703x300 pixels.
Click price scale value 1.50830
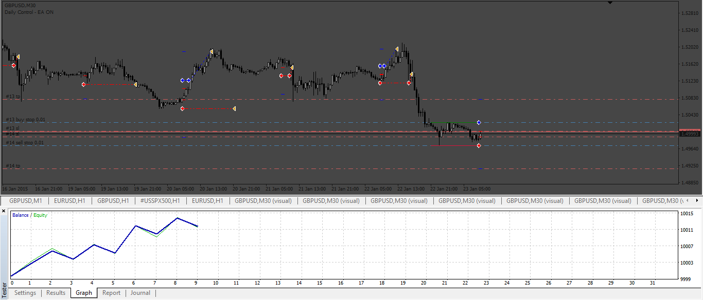689,98
